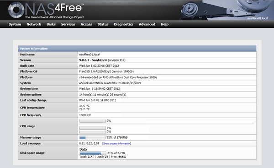Screen dimensions: 274x168
Task: Click nas4free01.local text in header banner
Action: [258, 18]
